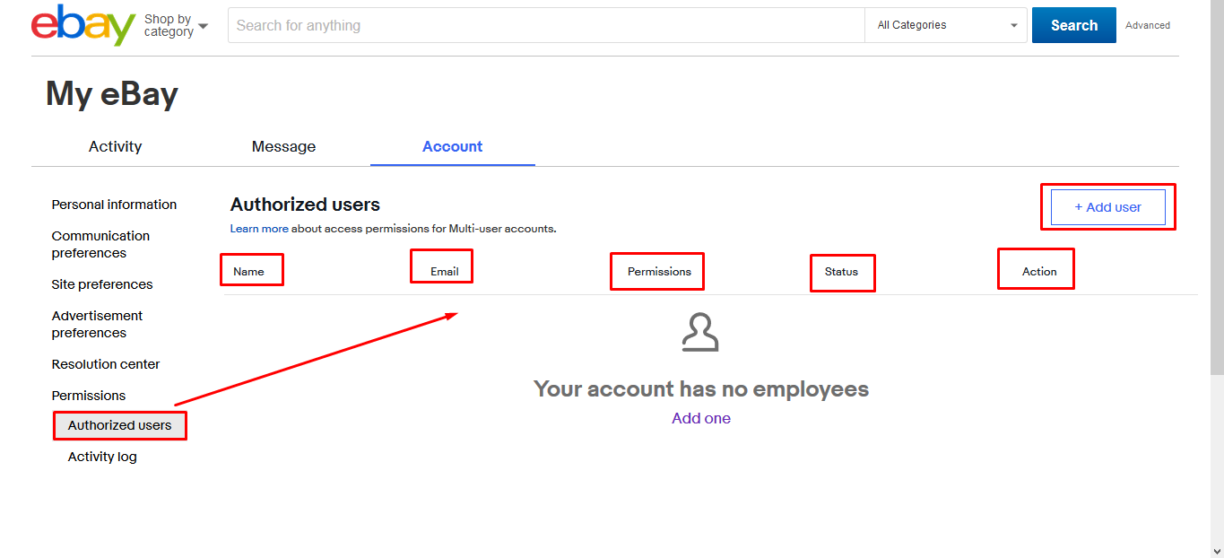Open Advanced search link

pos(1148,25)
